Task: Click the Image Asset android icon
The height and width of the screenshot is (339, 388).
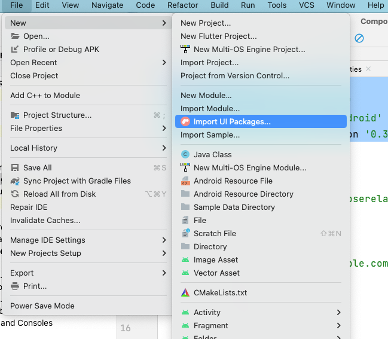Action: [x=185, y=260]
